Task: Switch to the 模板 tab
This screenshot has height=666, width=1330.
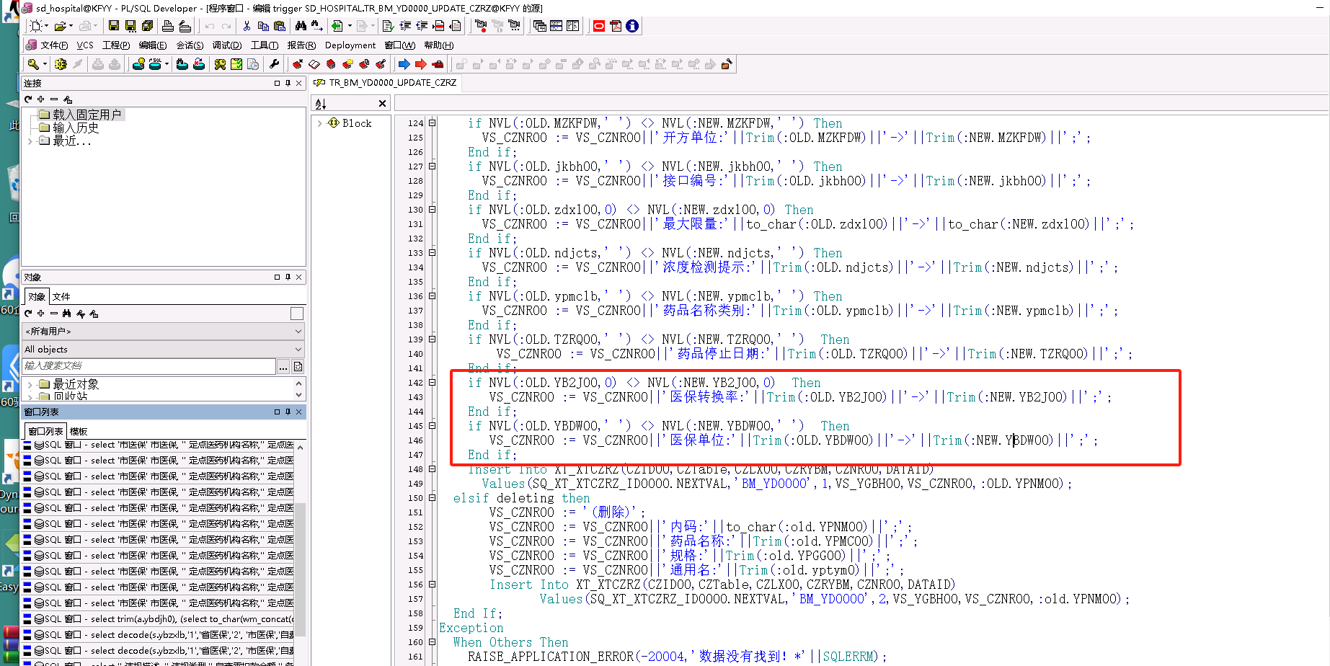Action: [x=79, y=431]
